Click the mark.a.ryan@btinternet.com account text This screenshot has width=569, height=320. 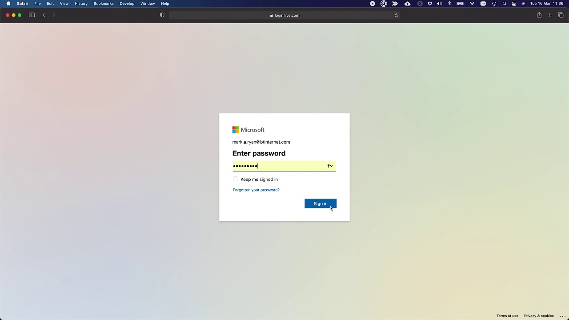(261, 142)
